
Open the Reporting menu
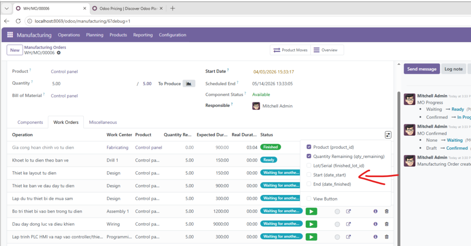[x=143, y=35]
